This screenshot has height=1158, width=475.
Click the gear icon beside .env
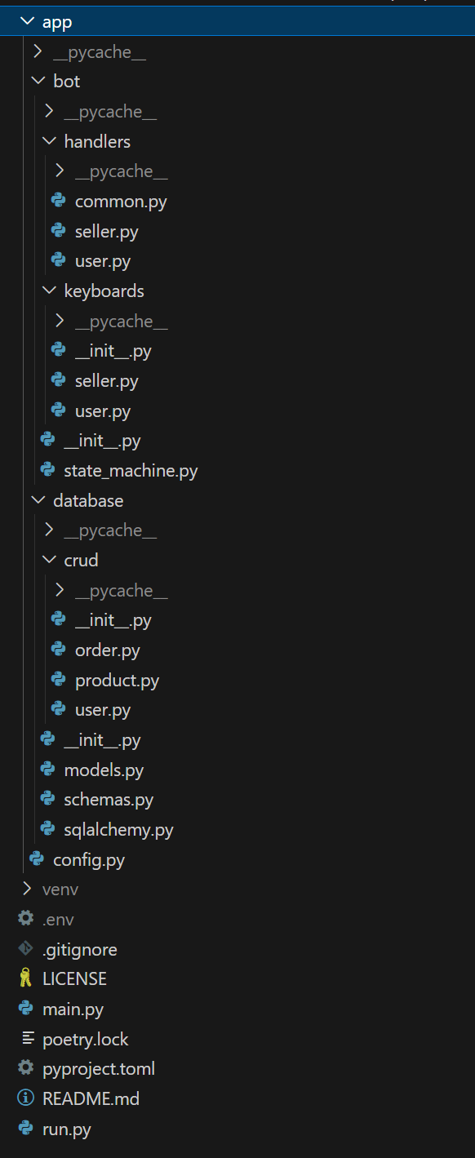(26, 919)
